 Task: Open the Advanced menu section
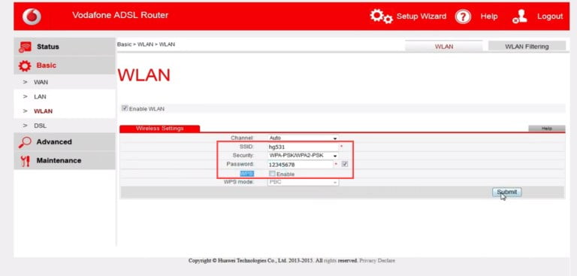coord(65,142)
